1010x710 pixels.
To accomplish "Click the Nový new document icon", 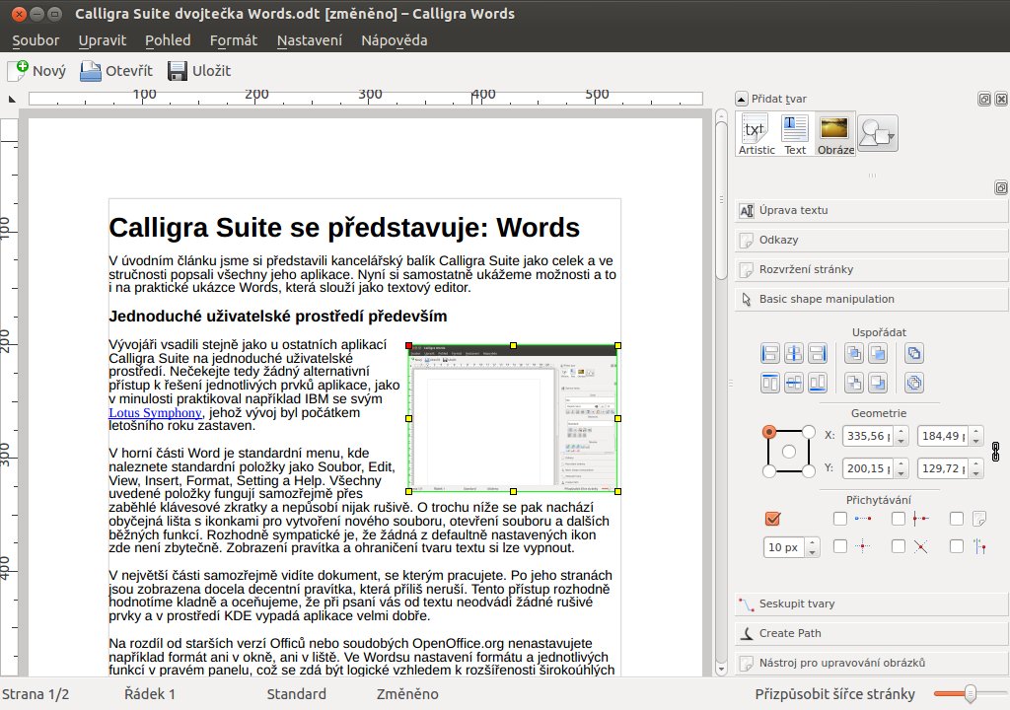I will (18, 70).
